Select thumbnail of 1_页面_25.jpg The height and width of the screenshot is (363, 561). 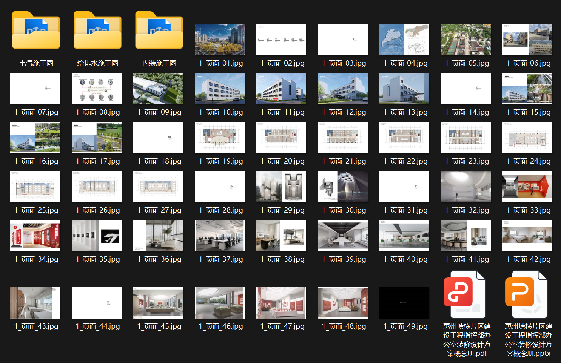pyautogui.click(x=35, y=187)
